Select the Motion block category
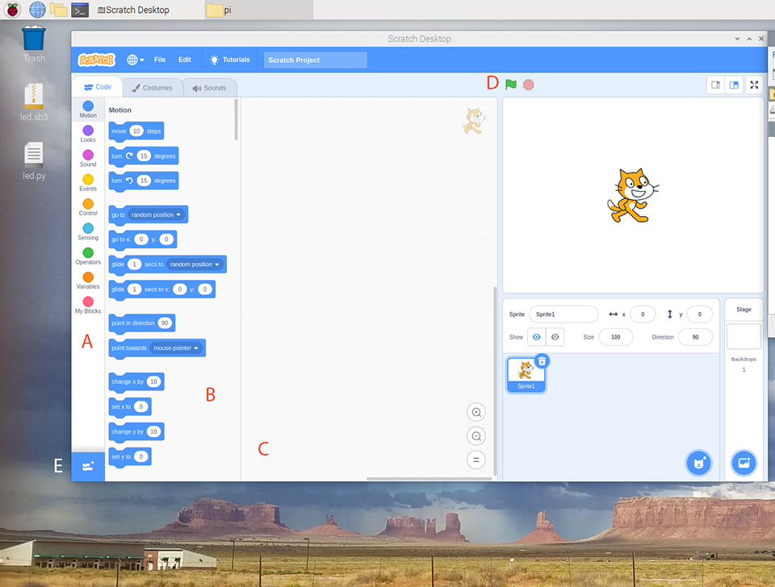The height and width of the screenshot is (587, 775). pos(88,109)
